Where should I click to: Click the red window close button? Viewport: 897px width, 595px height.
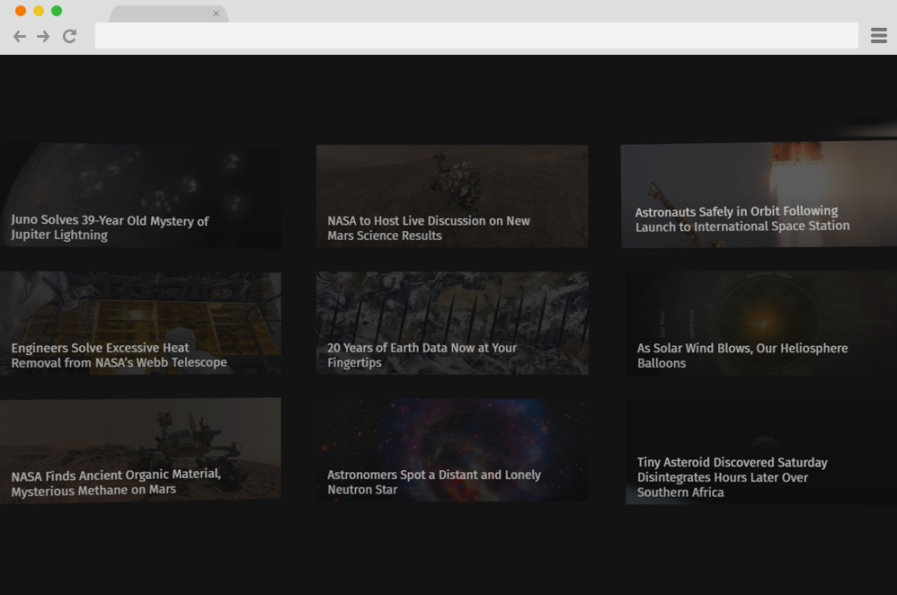tap(21, 11)
